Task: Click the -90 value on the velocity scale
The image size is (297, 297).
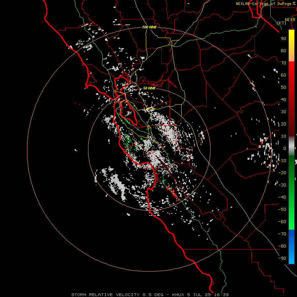Action: [282, 258]
